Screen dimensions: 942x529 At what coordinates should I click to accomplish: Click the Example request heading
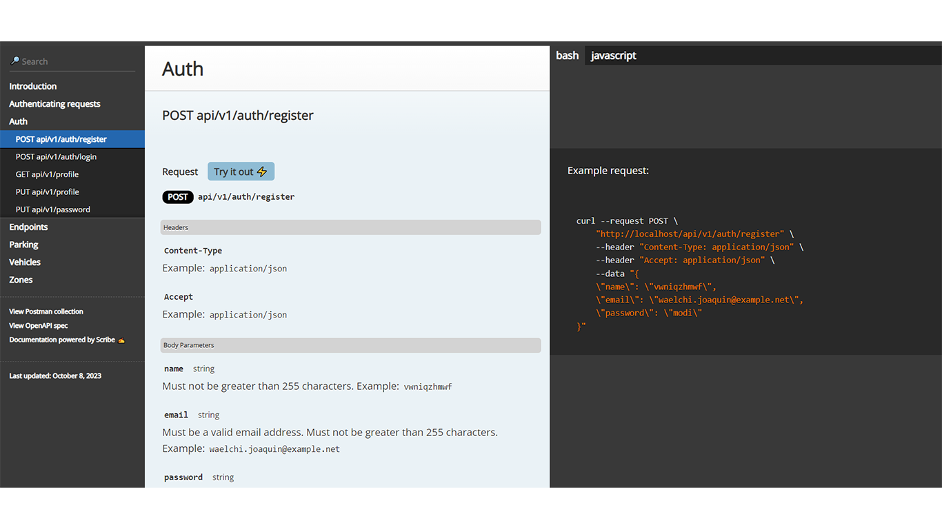click(608, 170)
